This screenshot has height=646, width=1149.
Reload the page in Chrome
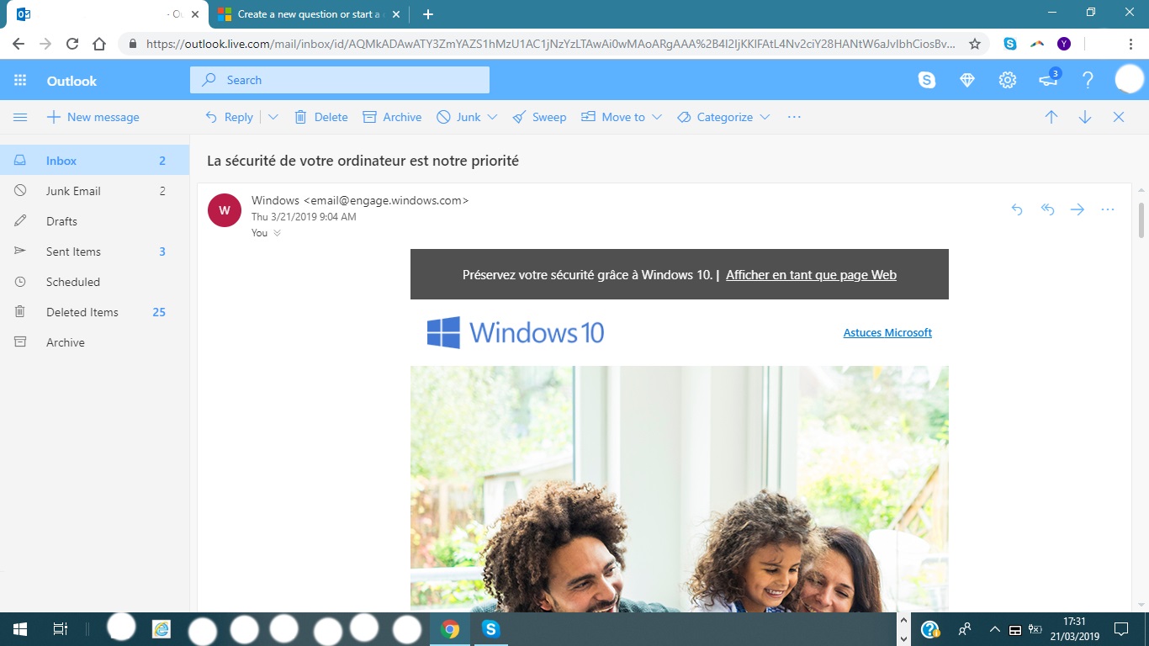point(72,44)
